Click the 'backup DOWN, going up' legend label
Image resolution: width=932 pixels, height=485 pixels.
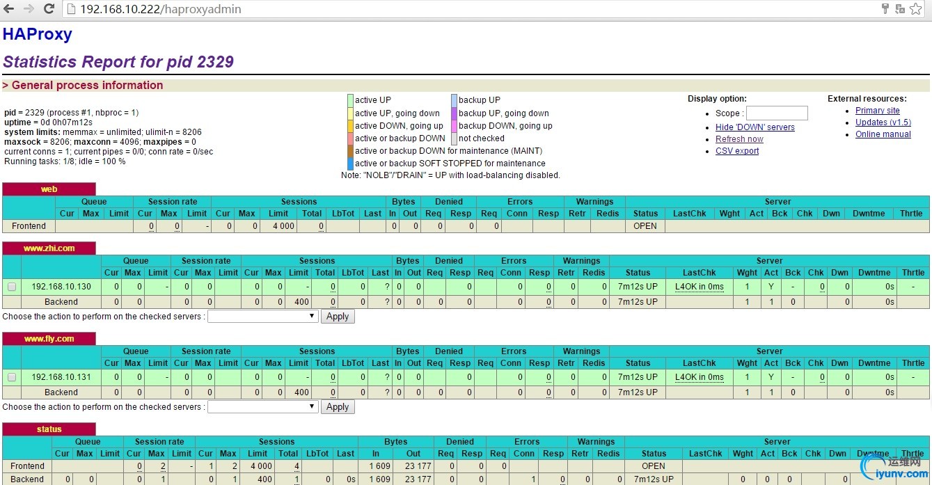pos(505,126)
